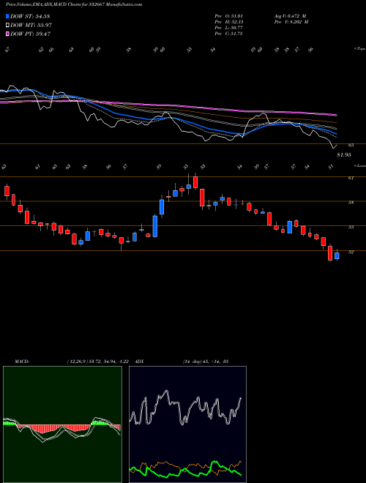Select the 'DOW PT: 59.47' label
366x483 pixels.
pyautogui.click(x=30, y=34)
